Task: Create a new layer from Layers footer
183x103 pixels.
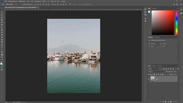Action: (173, 102)
